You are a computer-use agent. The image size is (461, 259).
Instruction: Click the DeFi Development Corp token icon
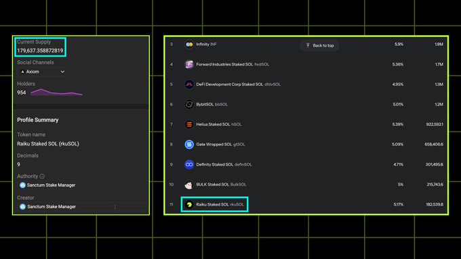click(189, 84)
